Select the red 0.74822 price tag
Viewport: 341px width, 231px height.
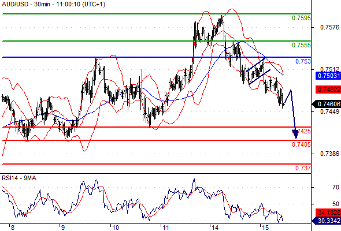(328, 90)
